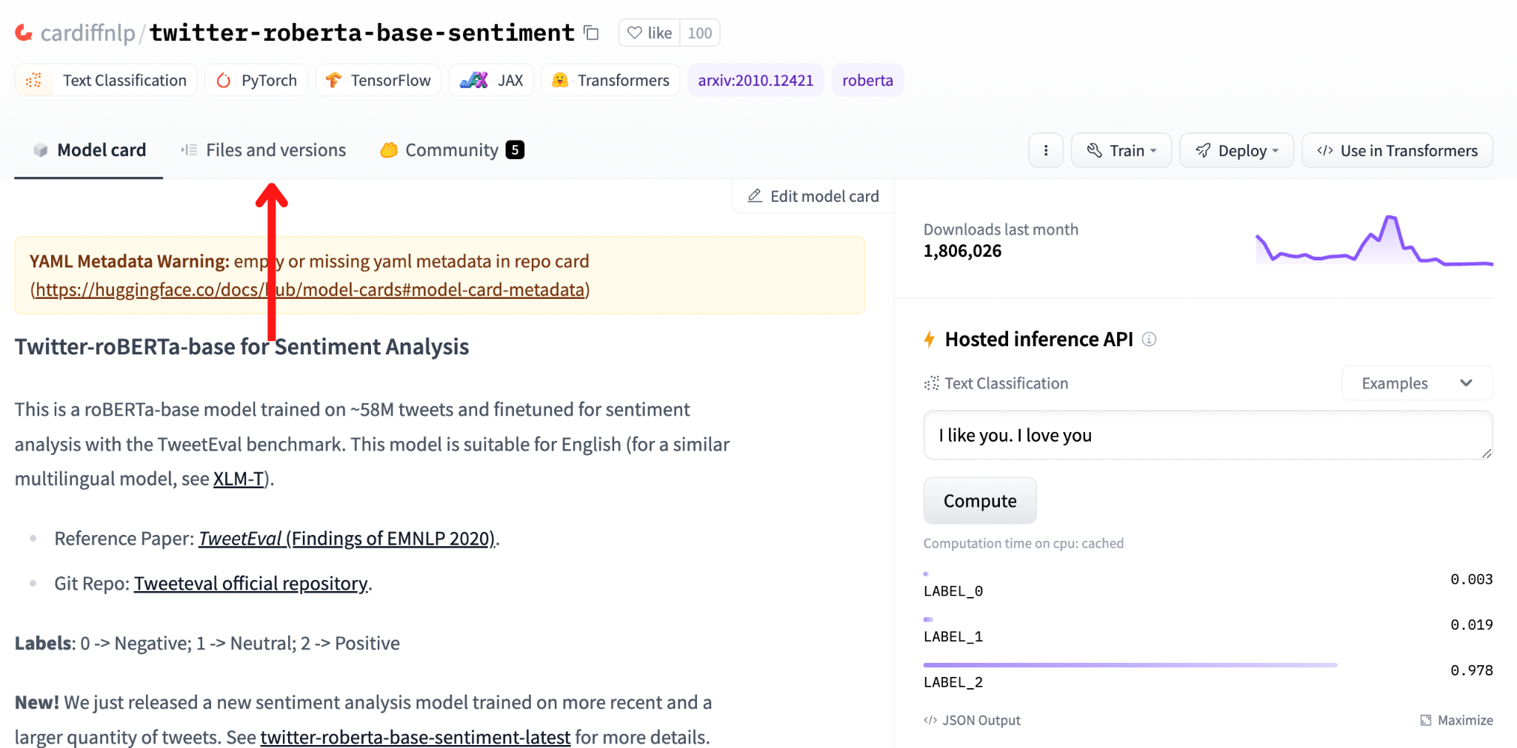Click the lightning bolt inference icon
The width and height of the screenshot is (1517, 748).
[930, 339]
